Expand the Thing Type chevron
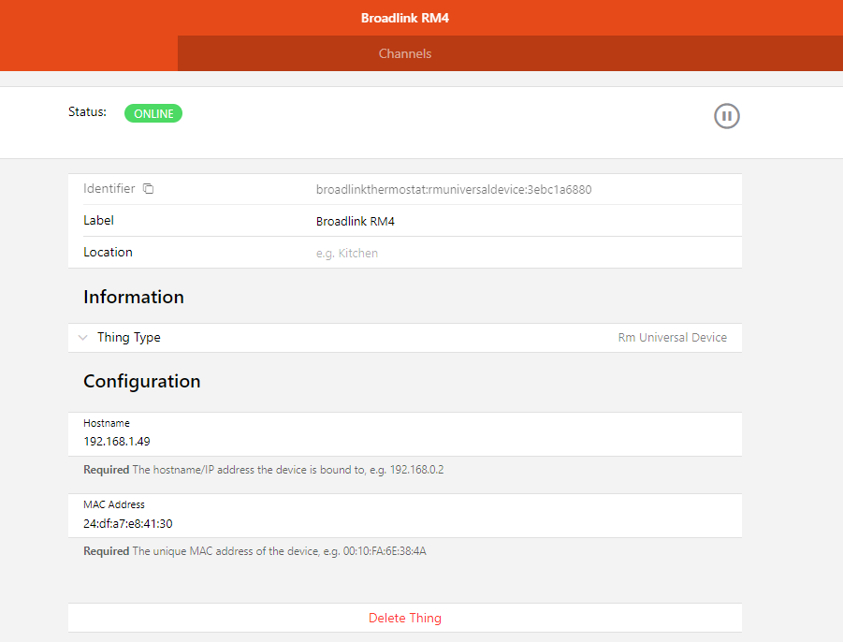 pos(83,338)
